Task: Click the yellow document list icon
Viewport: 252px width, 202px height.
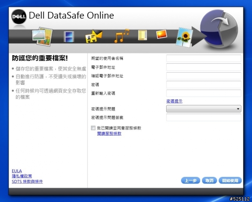Action: pos(143,35)
